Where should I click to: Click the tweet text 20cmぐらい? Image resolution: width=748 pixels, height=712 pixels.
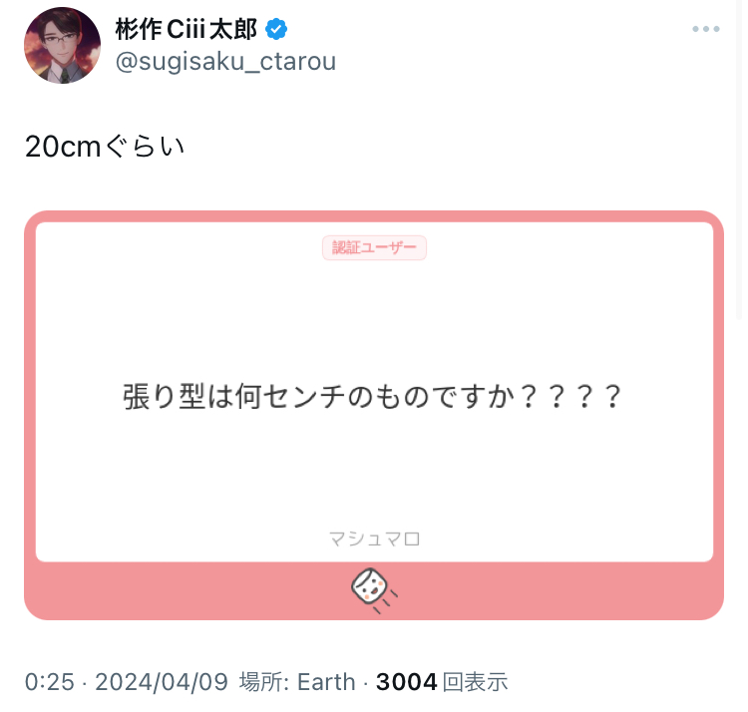[105, 146]
